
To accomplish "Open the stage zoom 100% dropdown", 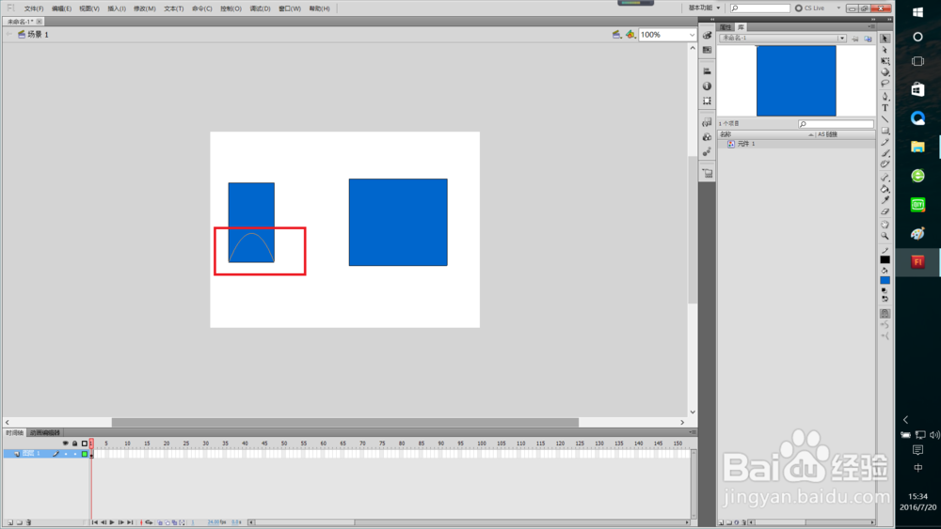I will point(667,35).
